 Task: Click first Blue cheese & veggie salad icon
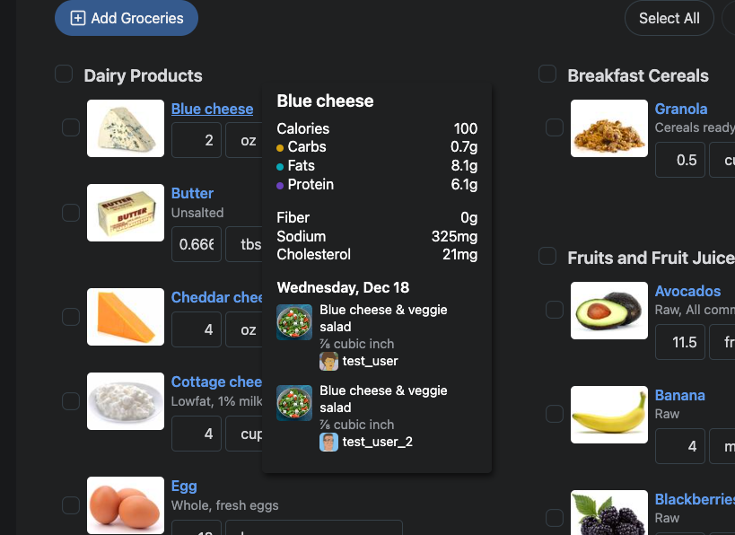(x=294, y=322)
